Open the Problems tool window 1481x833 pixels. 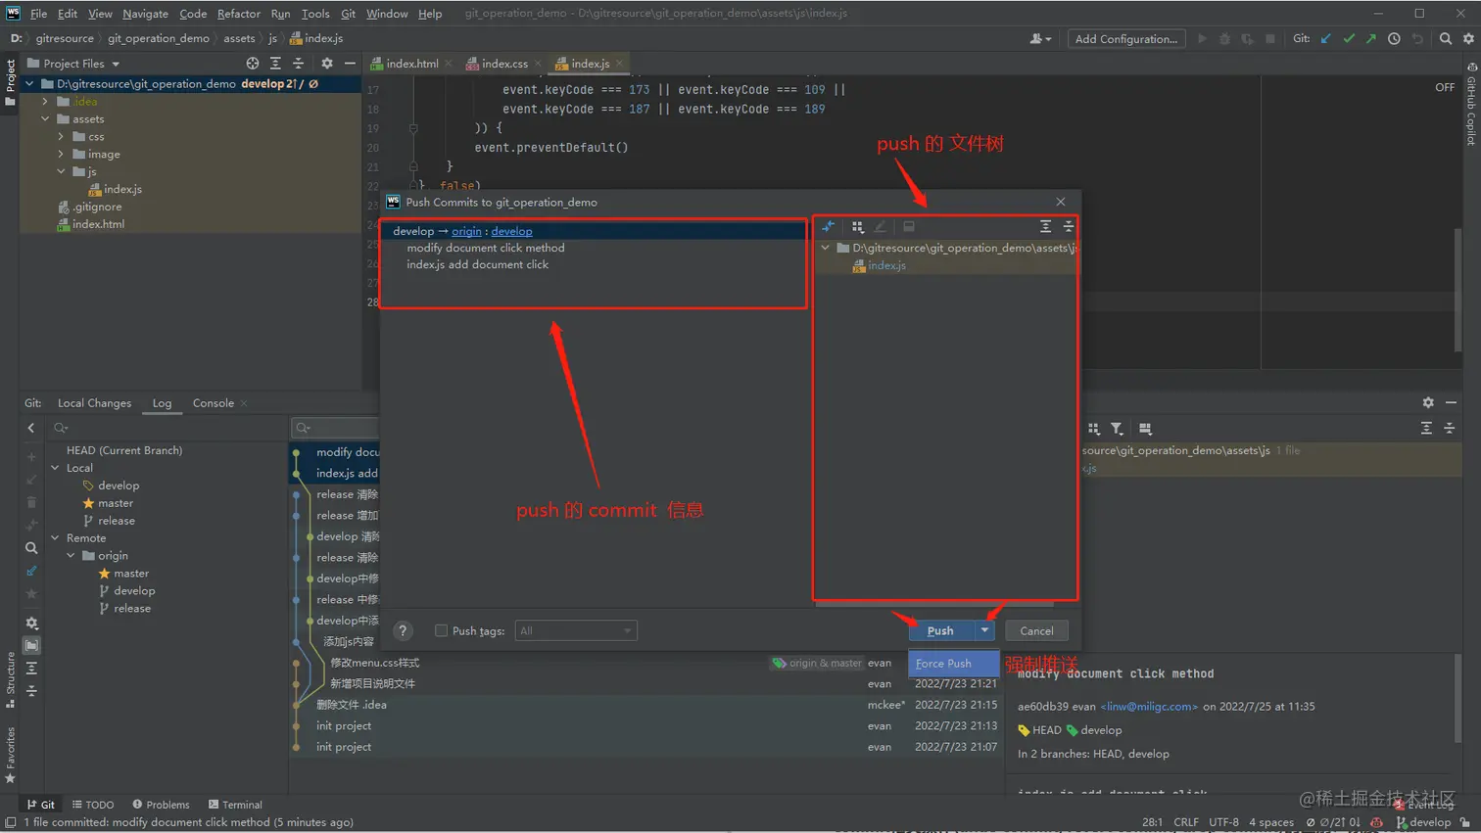162,805
